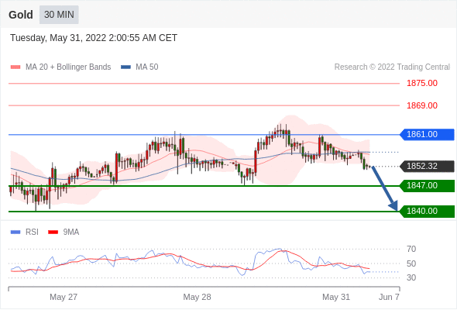Click the blue MA 50 legend swatch
This screenshot has width=457, height=310.
125,67
